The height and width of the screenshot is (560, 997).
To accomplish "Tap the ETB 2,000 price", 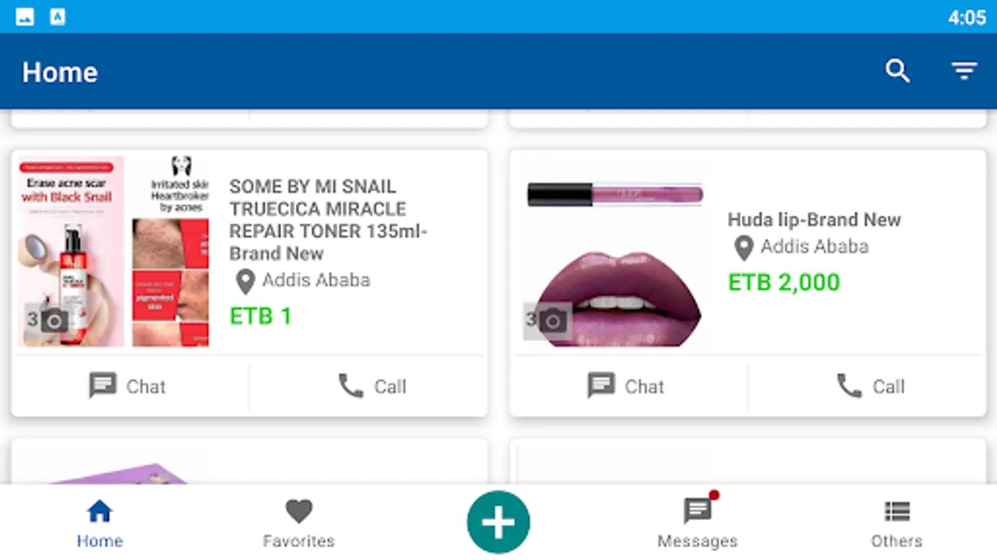I will (784, 282).
